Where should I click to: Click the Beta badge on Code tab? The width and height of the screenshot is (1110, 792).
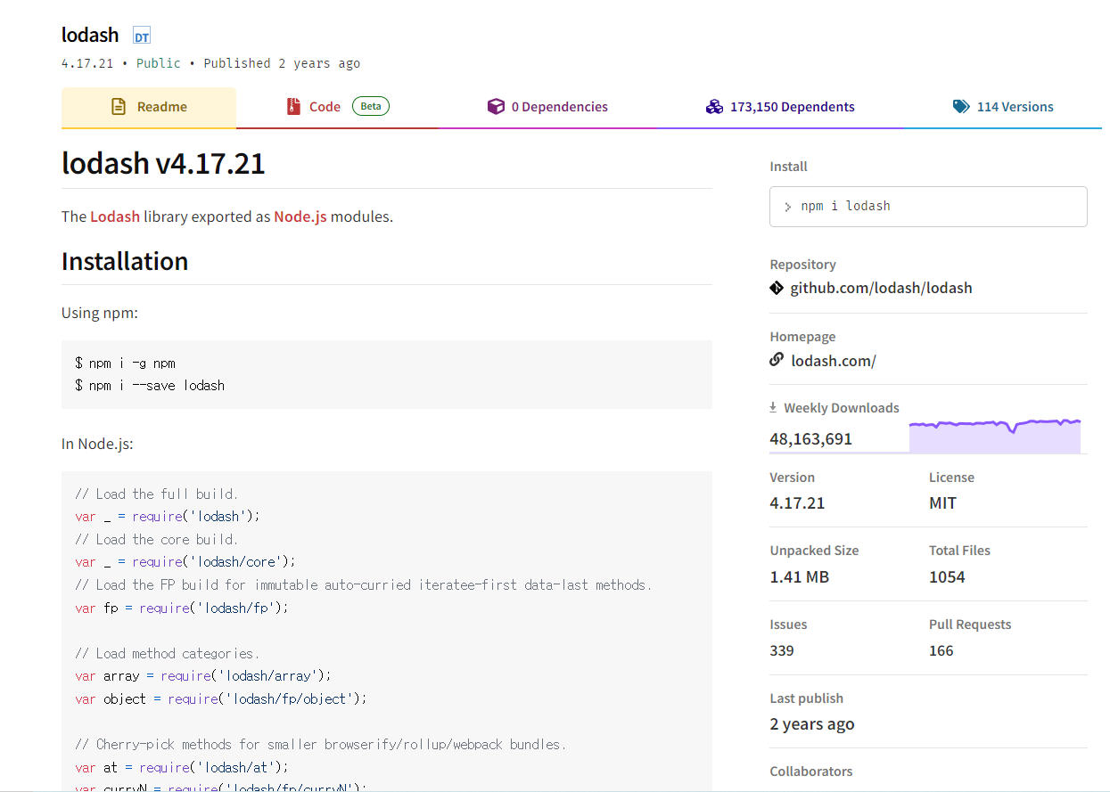click(371, 106)
